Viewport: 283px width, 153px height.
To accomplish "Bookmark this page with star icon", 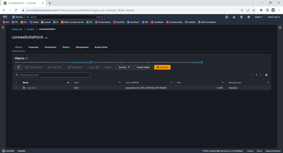I will coord(254,10).
